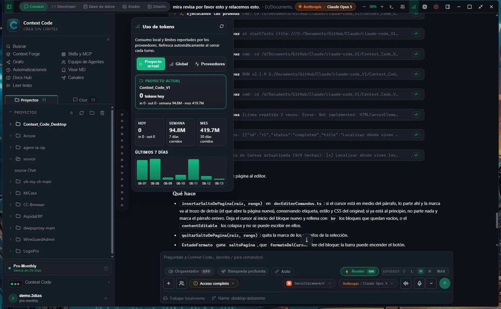Toggle the Orquestador OFF switch

click(x=189, y=271)
